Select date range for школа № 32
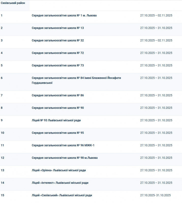The image size is (182, 203). [156, 40]
